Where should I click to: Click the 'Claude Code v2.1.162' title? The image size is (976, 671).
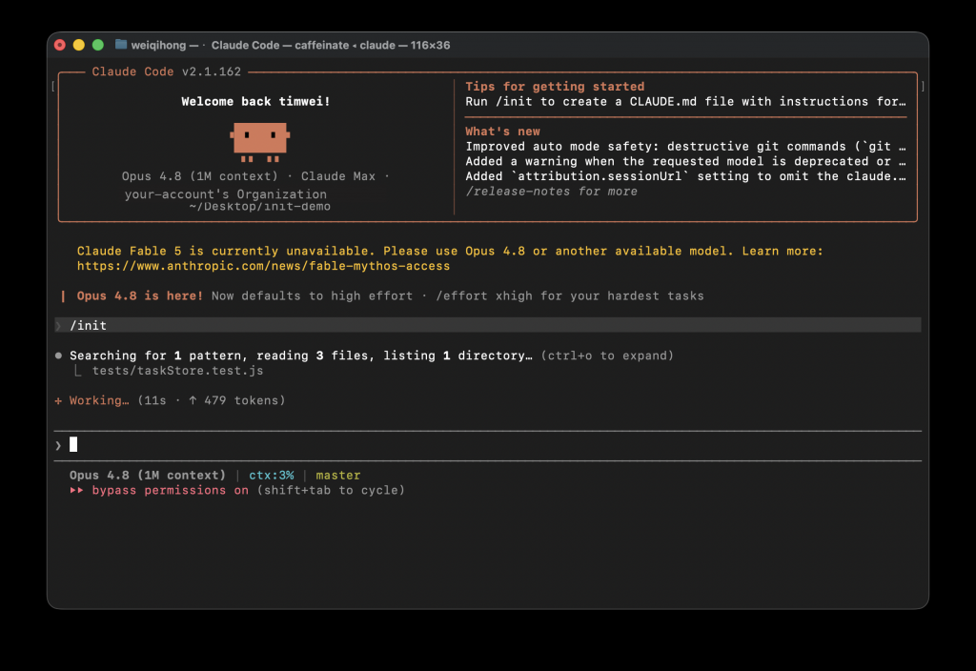point(166,71)
